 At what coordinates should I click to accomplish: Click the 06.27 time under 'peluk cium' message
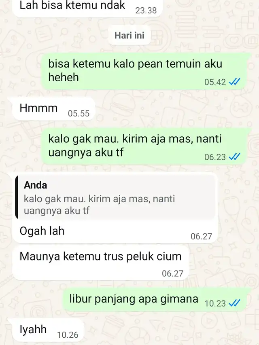[x=172, y=273]
